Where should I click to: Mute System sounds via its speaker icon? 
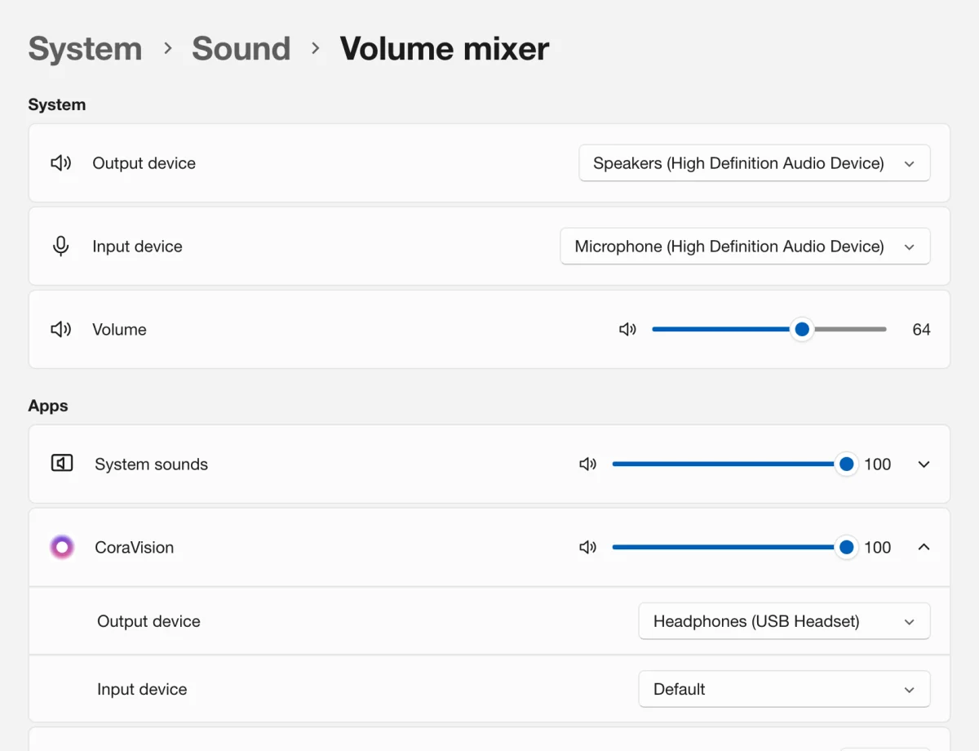(587, 464)
